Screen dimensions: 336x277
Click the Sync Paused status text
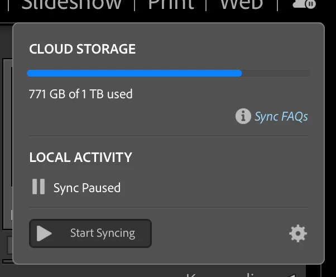click(x=87, y=188)
